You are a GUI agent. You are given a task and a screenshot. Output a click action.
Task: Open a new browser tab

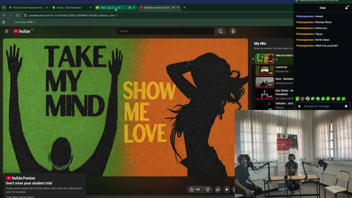[184, 8]
